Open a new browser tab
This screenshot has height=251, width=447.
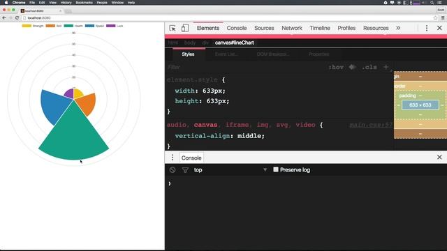[68, 11]
